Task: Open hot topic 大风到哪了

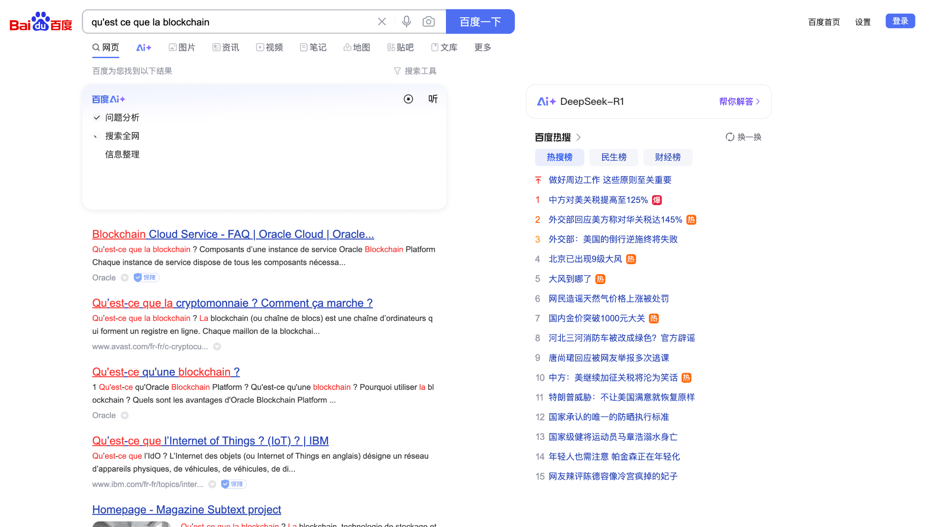Action: pos(570,279)
